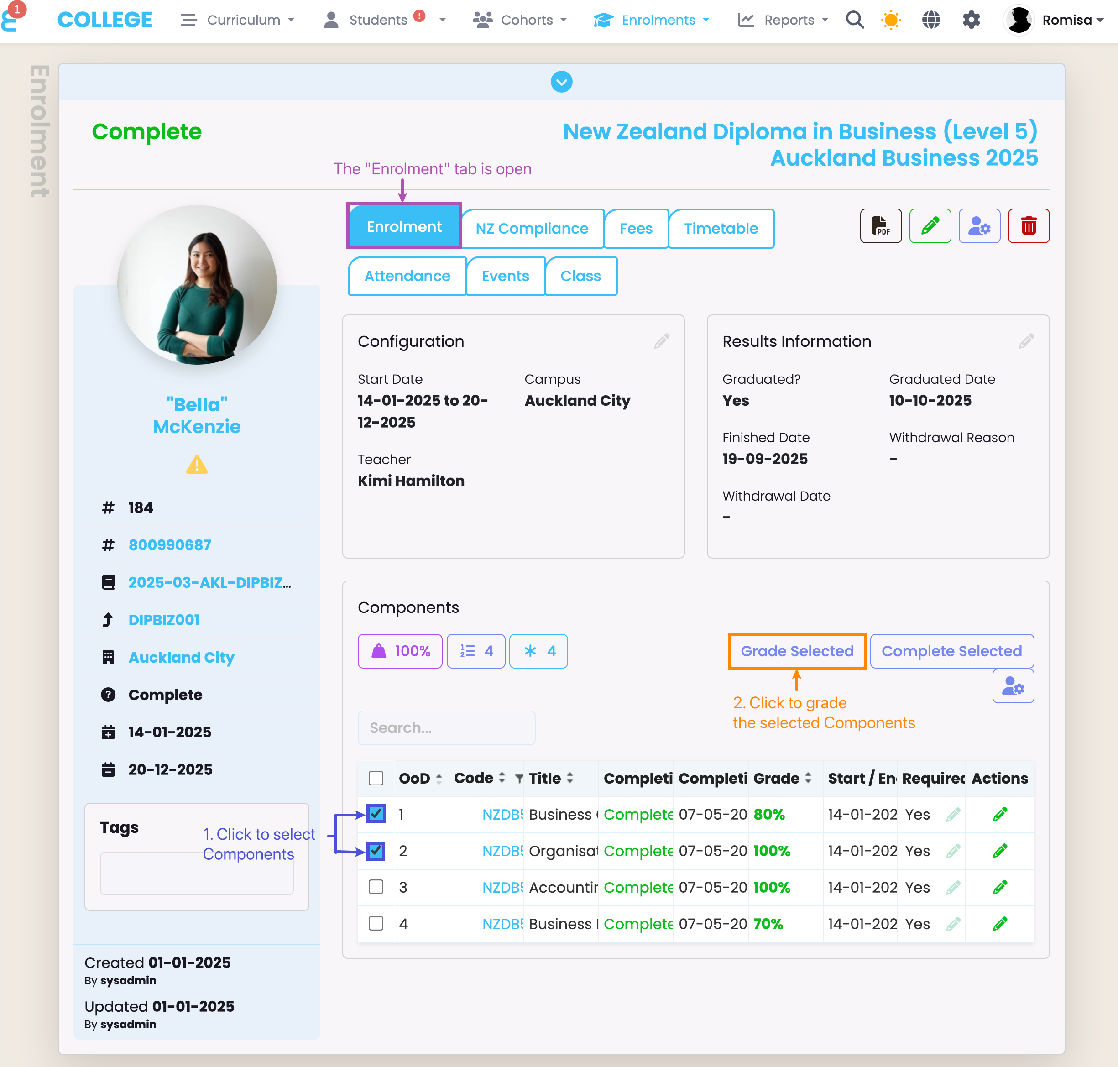Toggle the sun theme icon
Screen dimensions: 1118x1067
click(x=891, y=21)
